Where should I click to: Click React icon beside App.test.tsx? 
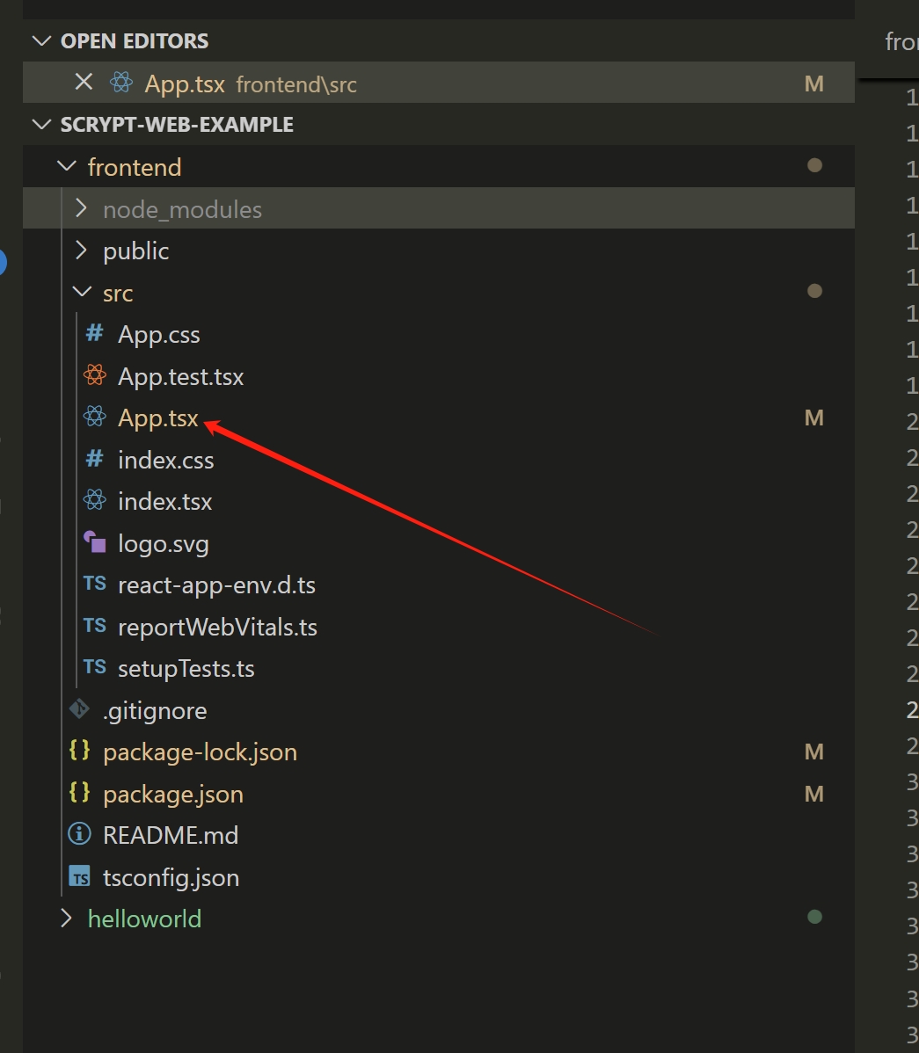click(x=94, y=376)
